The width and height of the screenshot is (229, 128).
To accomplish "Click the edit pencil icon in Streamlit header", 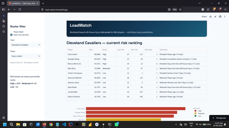I will point(215,17).
